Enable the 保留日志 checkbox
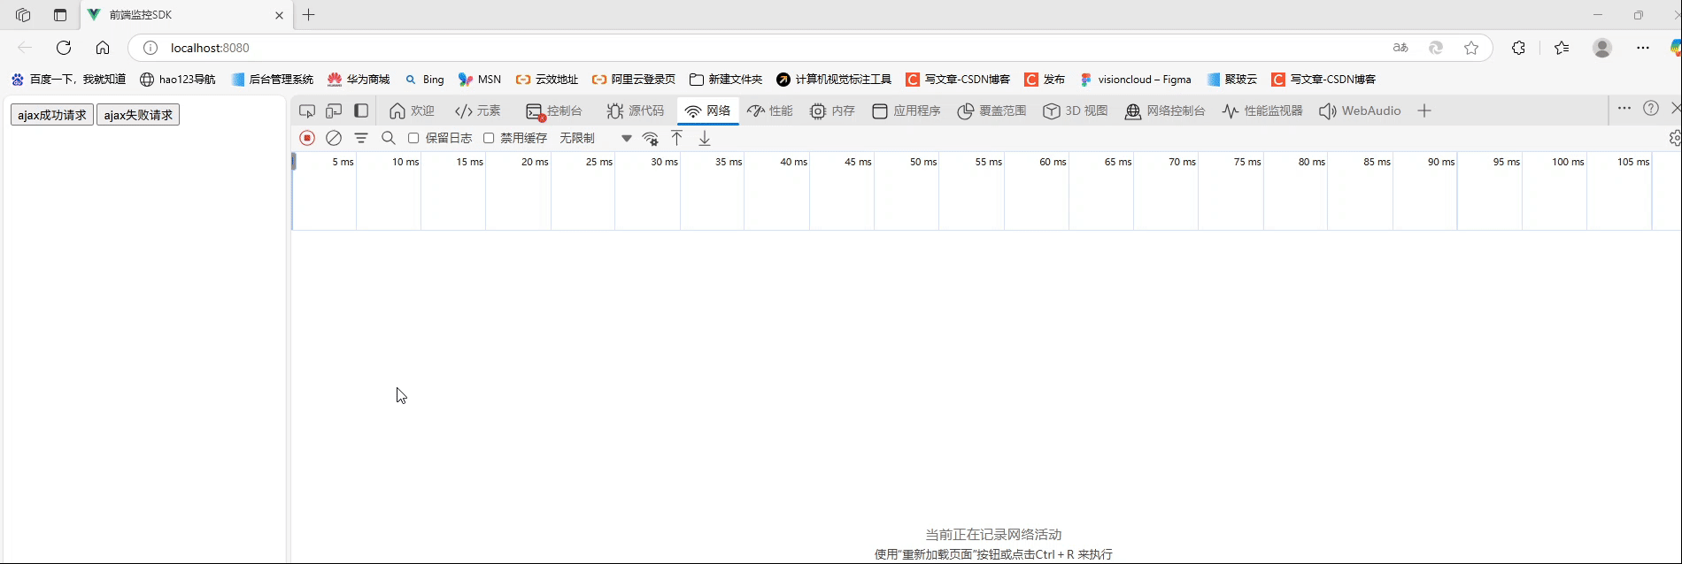This screenshot has width=1682, height=564. (413, 138)
